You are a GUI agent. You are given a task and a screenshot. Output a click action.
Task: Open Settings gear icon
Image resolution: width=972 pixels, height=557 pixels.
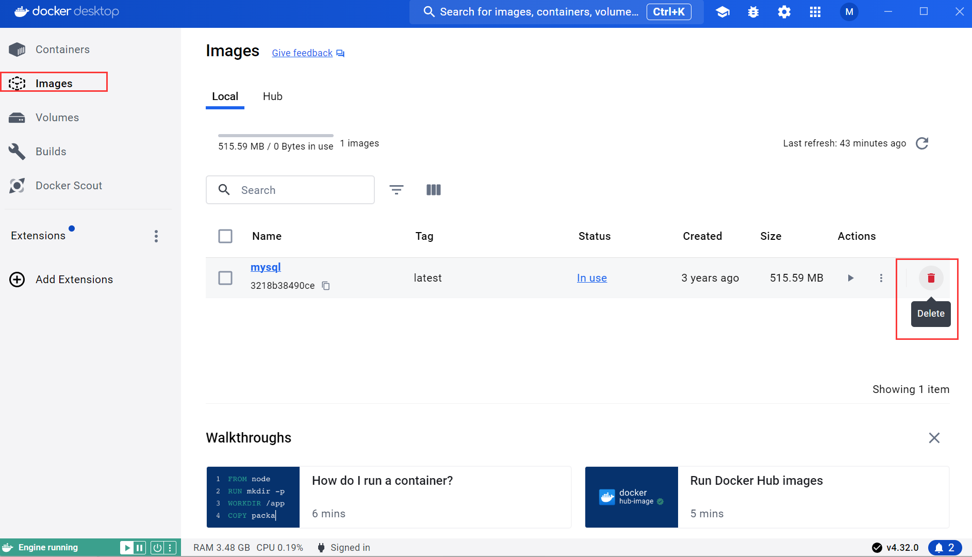(x=784, y=12)
